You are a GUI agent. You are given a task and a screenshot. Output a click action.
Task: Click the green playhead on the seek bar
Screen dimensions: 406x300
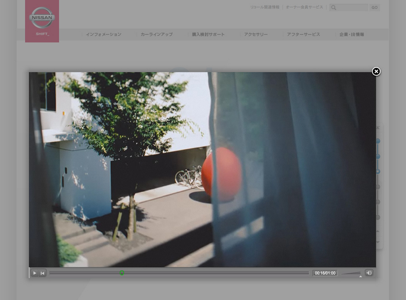[x=122, y=273]
